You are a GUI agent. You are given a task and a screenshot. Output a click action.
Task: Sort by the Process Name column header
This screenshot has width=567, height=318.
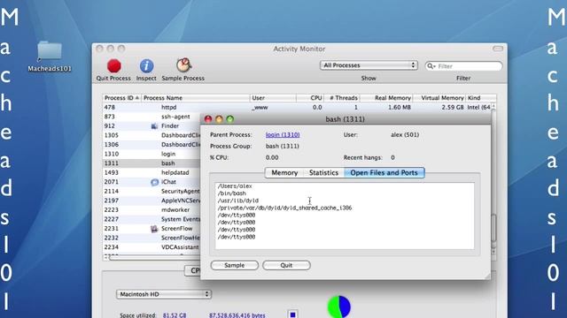point(195,98)
